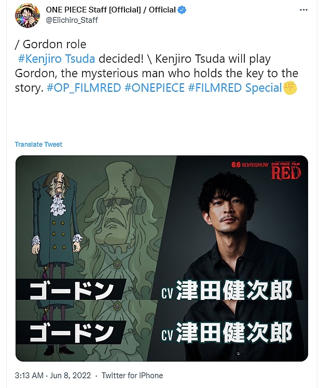The height and width of the screenshot is (388, 319).
Task: Click the upper CV 津田健次郎 caption
Action: pyautogui.click(x=227, y=290)
